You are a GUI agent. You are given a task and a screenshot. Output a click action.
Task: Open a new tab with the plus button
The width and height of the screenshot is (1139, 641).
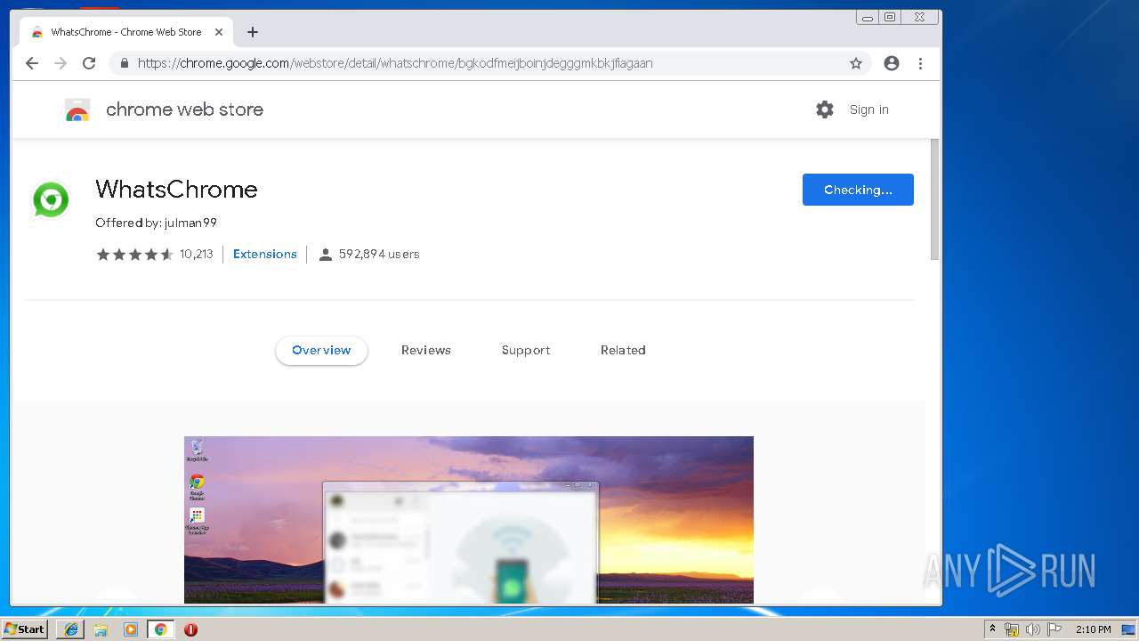253,32
